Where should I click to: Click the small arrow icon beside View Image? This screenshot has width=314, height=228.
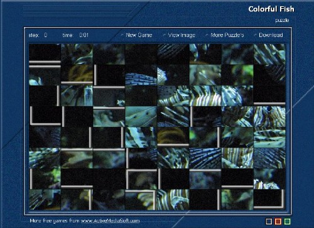pyautogui.click(x=165, y=35)
